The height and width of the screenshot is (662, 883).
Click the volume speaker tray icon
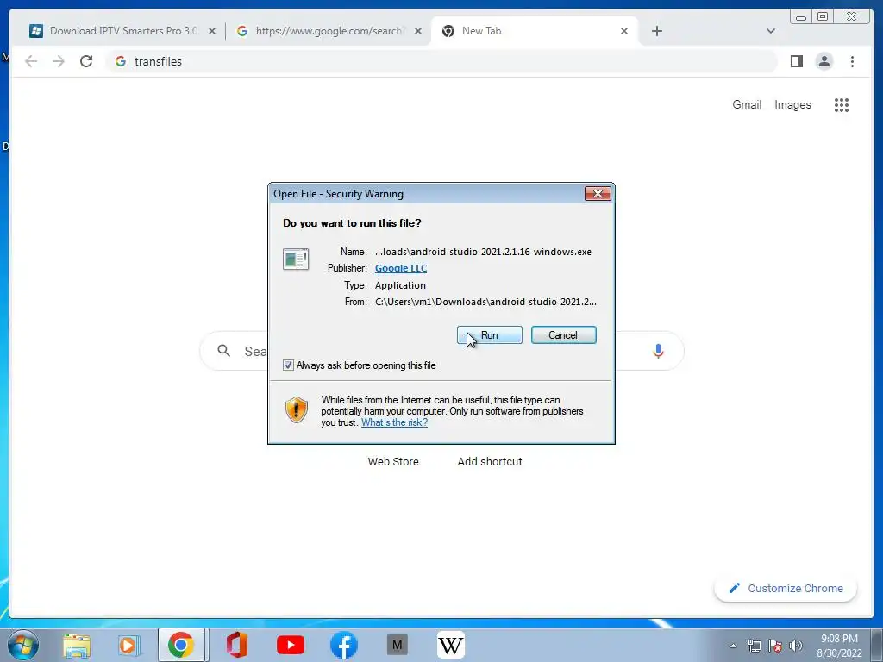coord(795,646)
